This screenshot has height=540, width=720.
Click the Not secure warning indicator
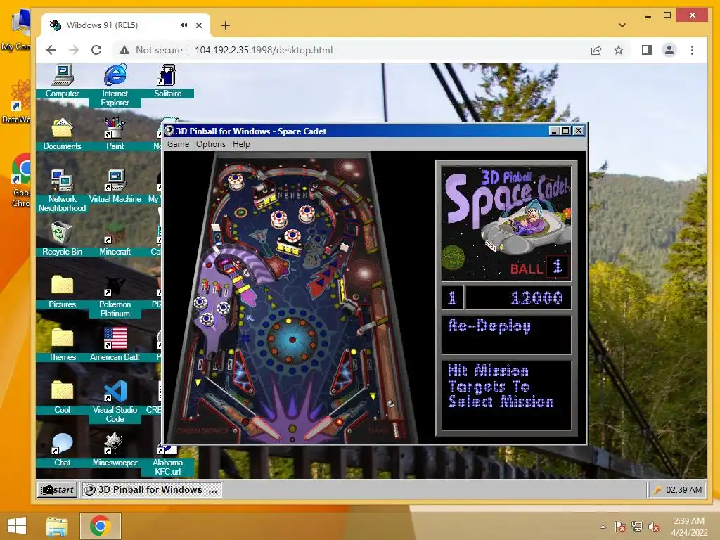point(150,50)
